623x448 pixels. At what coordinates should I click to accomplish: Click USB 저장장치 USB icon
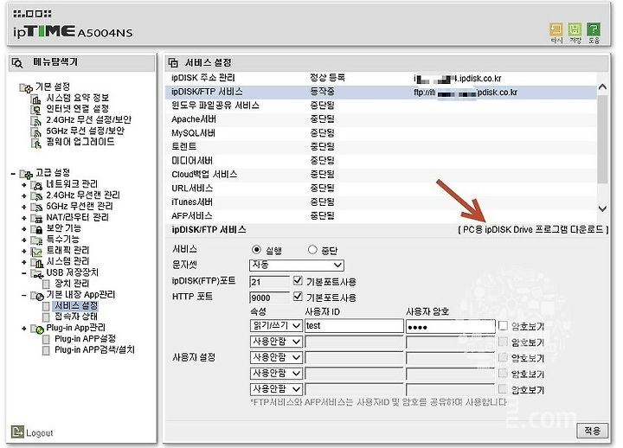pyautogui.click(x=37, y=273)
